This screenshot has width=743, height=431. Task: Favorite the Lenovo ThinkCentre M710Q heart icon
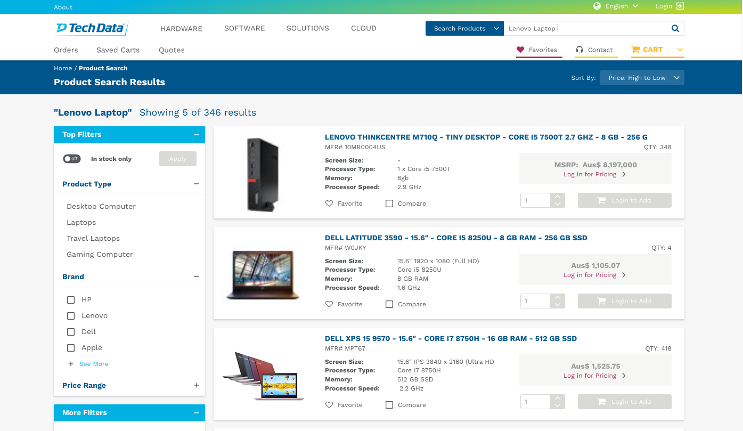(x=329, y=204)
